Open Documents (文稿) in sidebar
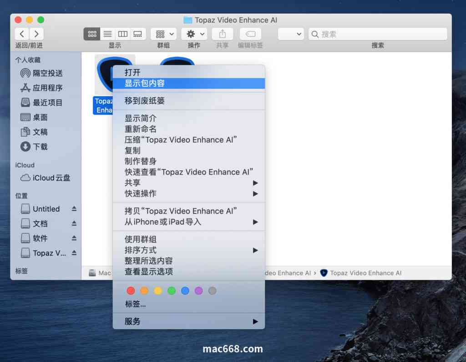Image resolution: width=466 pixels, height=362 pixels. click(34, 132)
